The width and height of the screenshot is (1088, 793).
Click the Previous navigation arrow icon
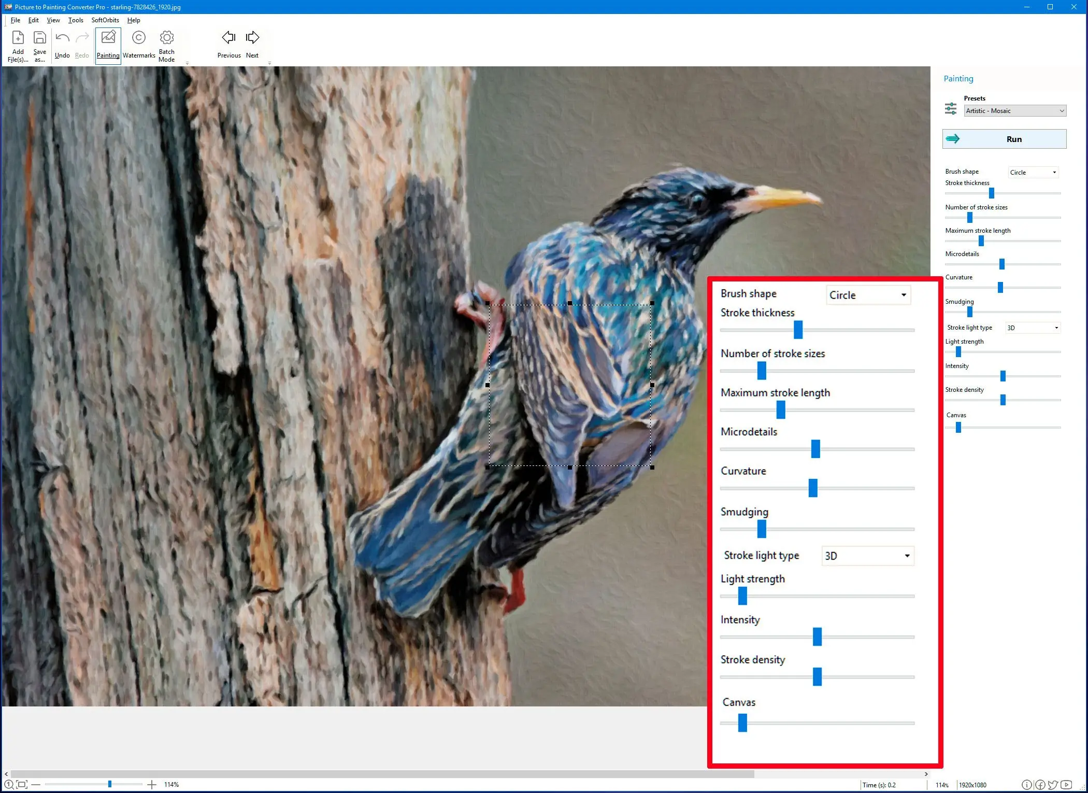pos(228,37)
